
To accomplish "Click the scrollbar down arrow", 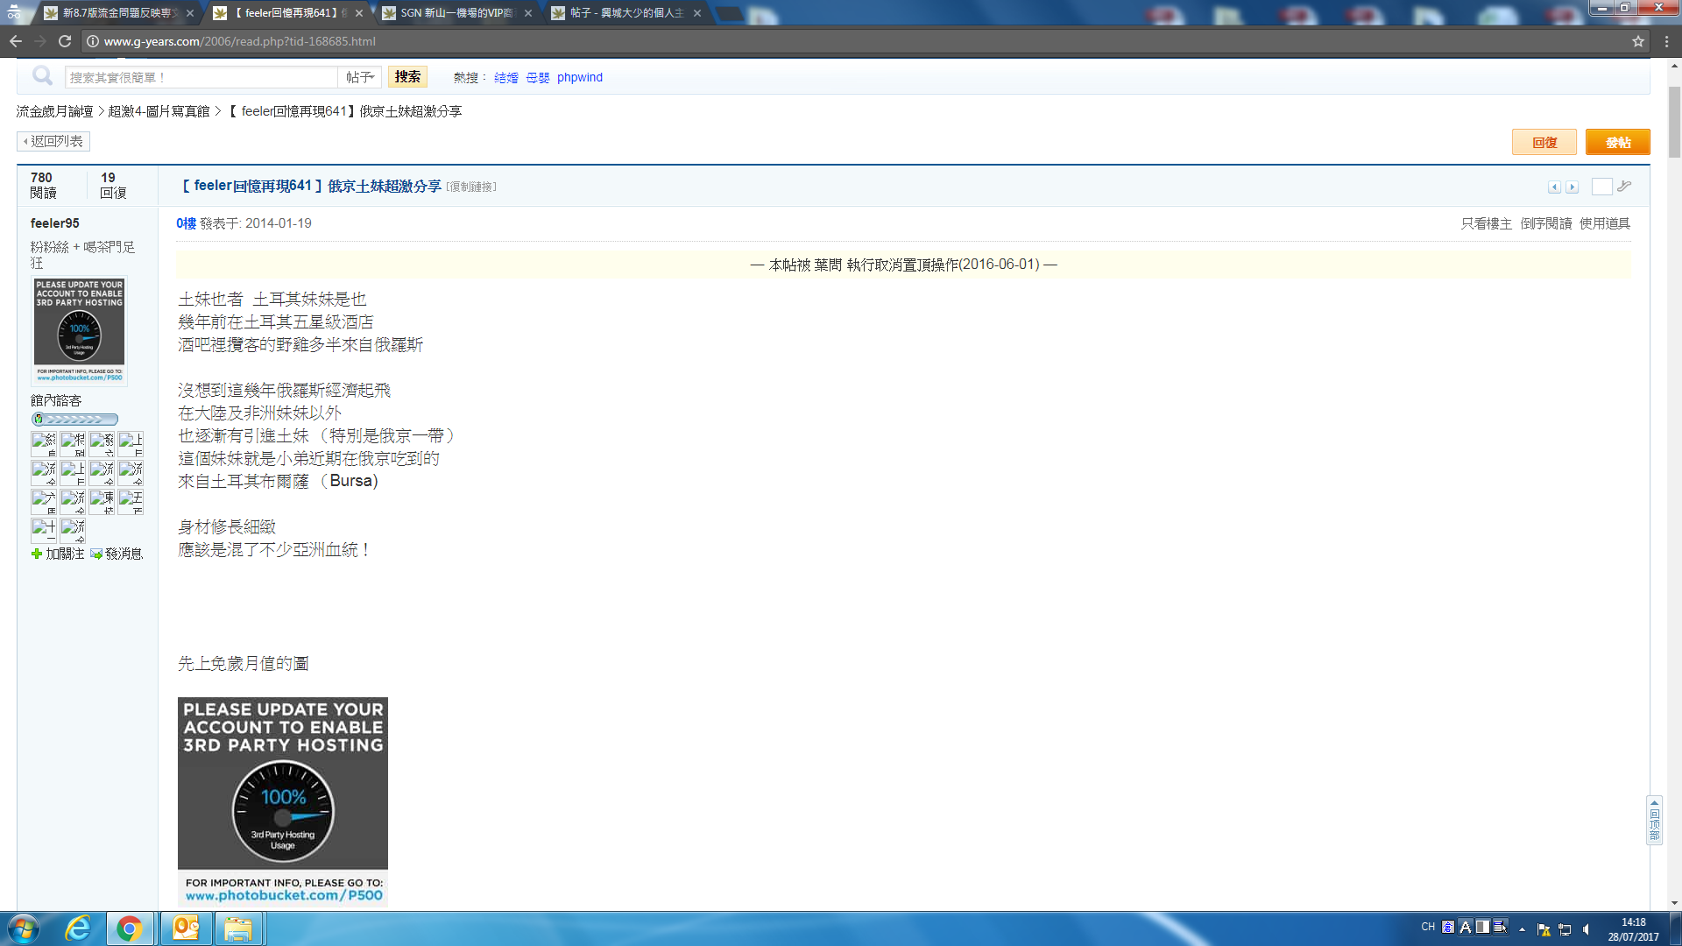I will [x=1675, y=903].
